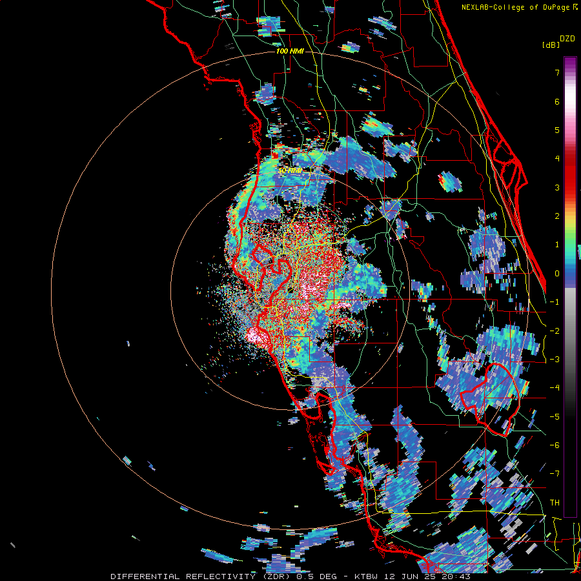Click the Differential Reflectivity caption at the bottom
The height and width of the screenshot is (581, 581).
coord(290,576)
